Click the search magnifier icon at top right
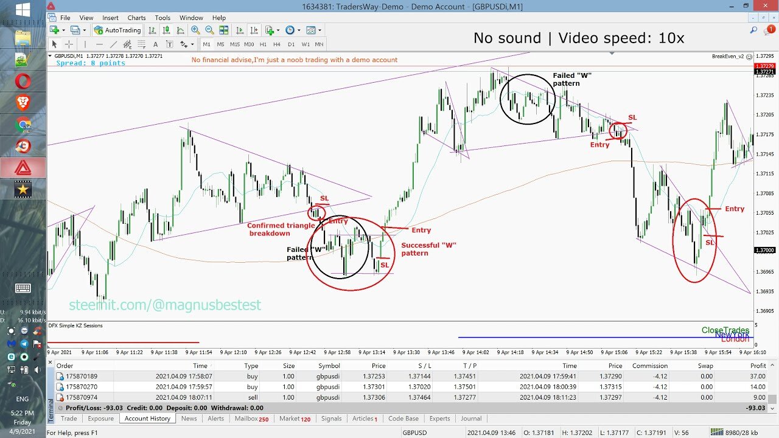 (x=753, y=30)
